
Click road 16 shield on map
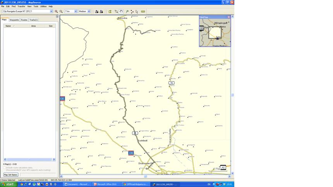pos(172,83)
